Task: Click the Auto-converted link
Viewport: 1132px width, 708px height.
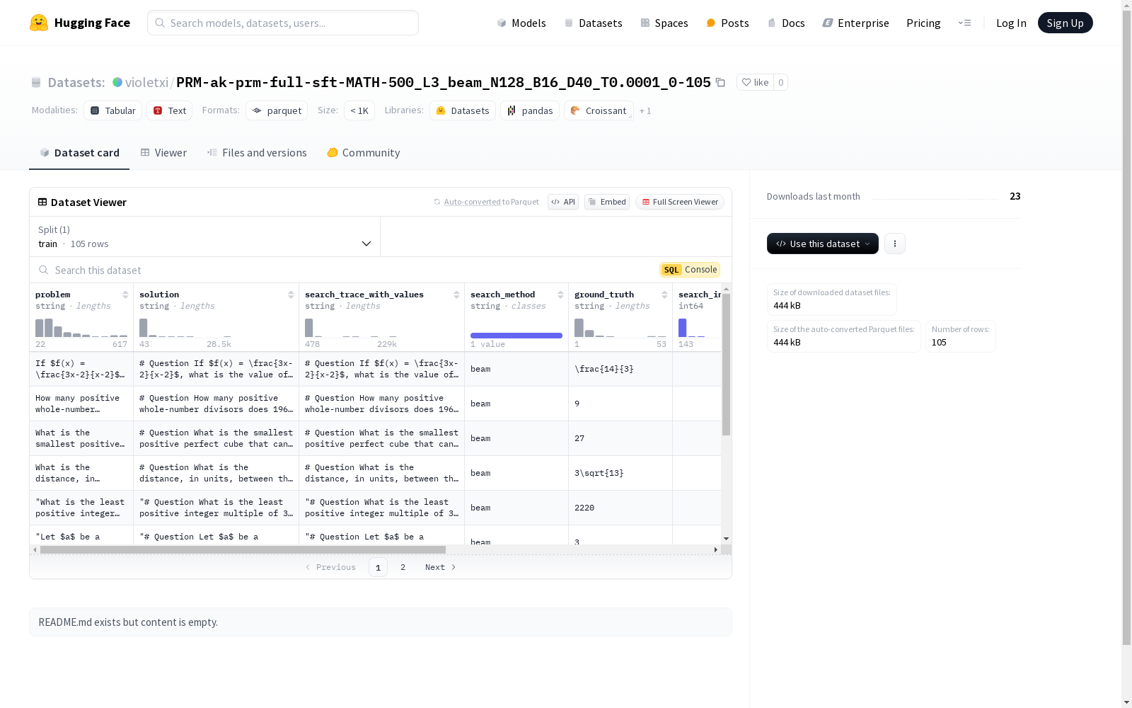Action: (x=472, y=202)
